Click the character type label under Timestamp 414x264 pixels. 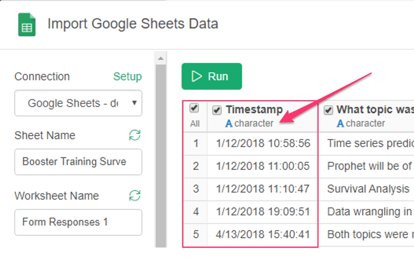[254, 123]
